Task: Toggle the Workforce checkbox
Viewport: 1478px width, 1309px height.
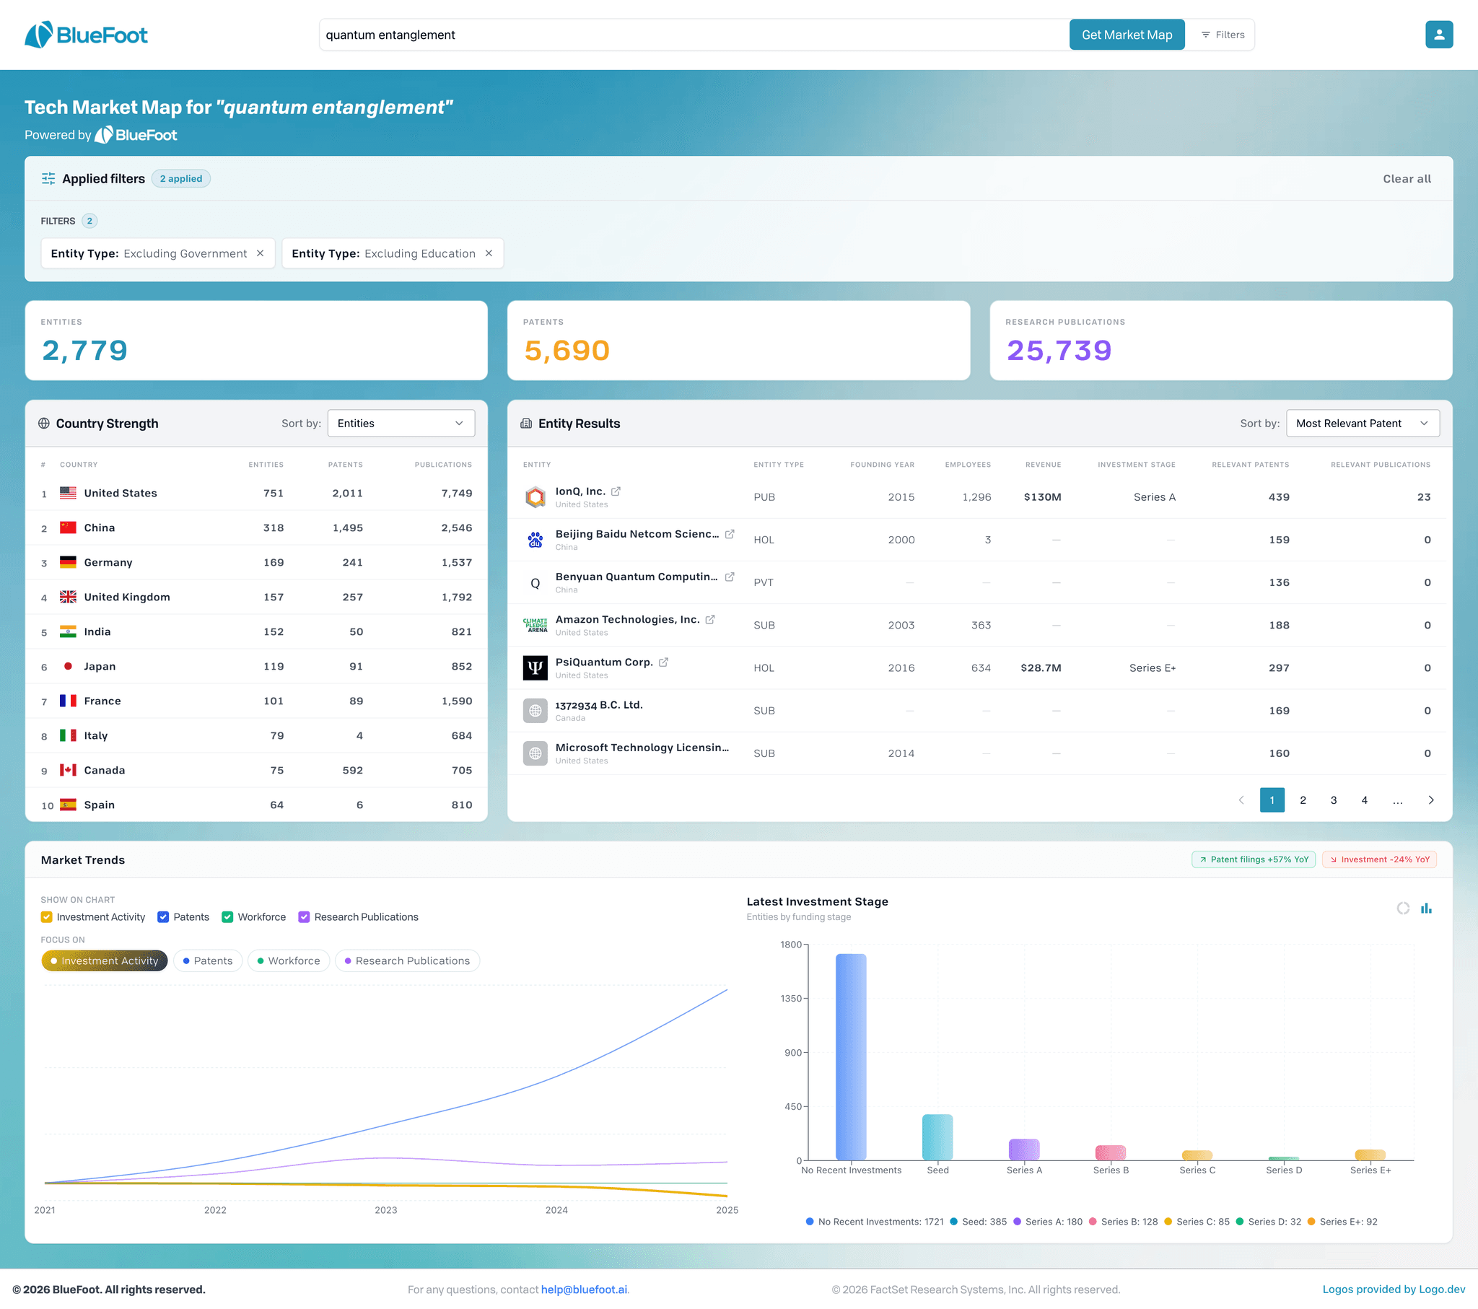Action: (x=228, y=917)
